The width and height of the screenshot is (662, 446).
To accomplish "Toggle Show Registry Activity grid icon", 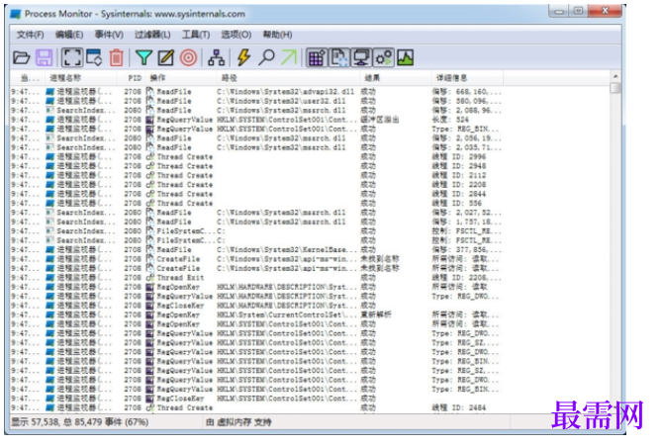I will (317, 57).
